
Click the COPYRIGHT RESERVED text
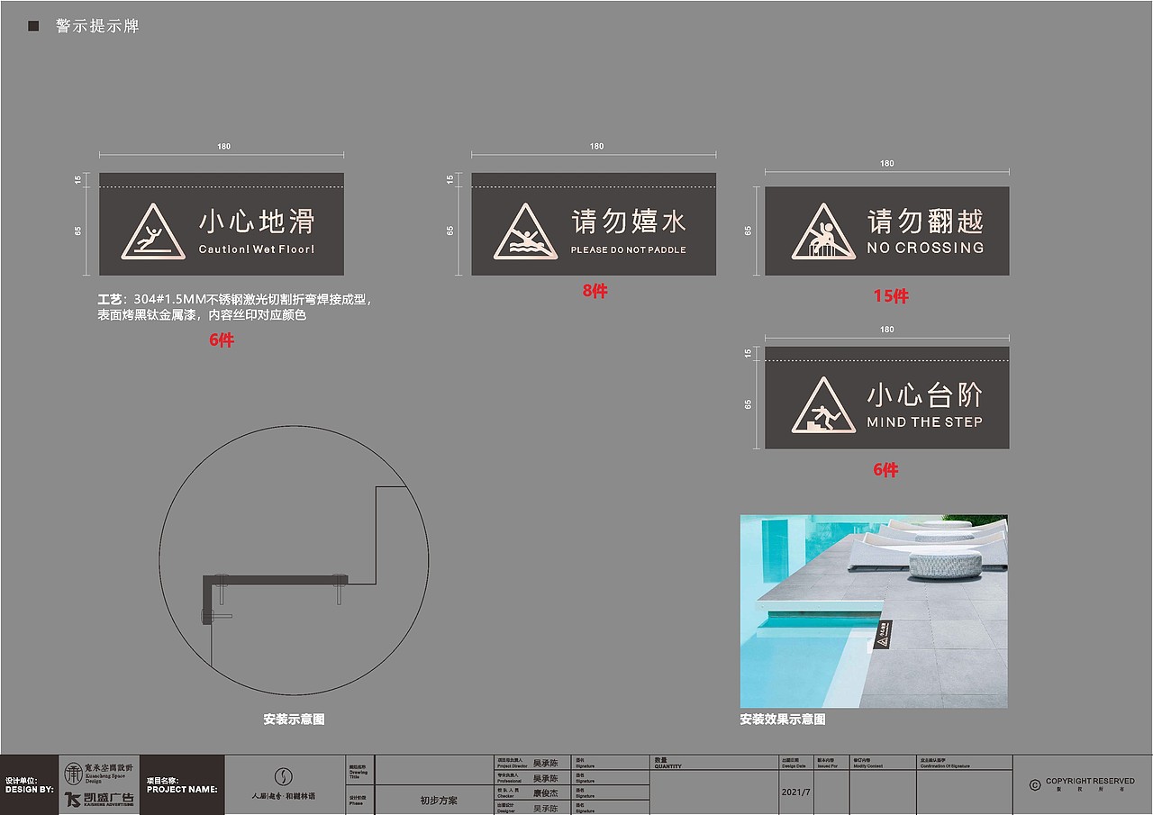click(1090, 781)
